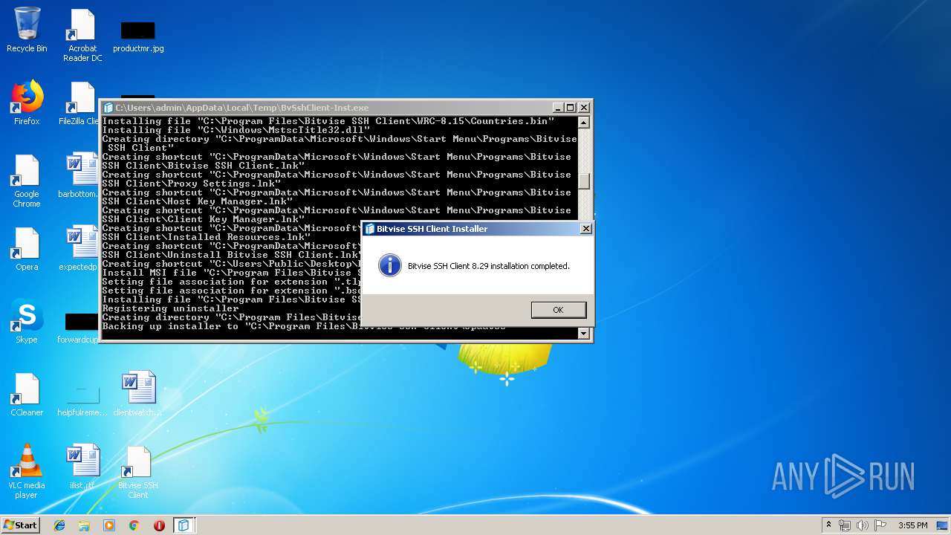Open Firefox desktop shortcut
This screenshot has height=535, width=951.
click(27, 103)
